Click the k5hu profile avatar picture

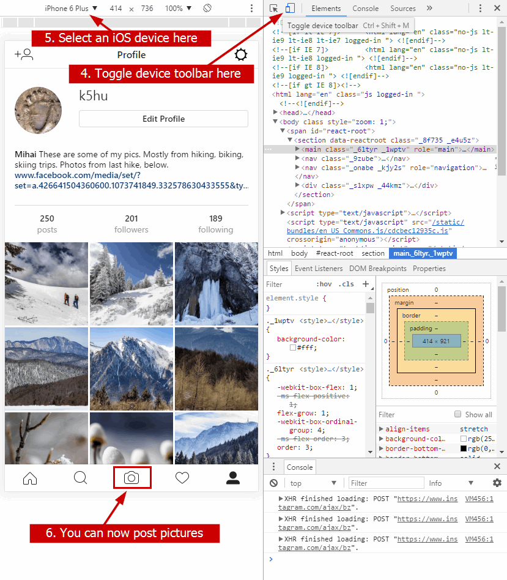point(38,110)
